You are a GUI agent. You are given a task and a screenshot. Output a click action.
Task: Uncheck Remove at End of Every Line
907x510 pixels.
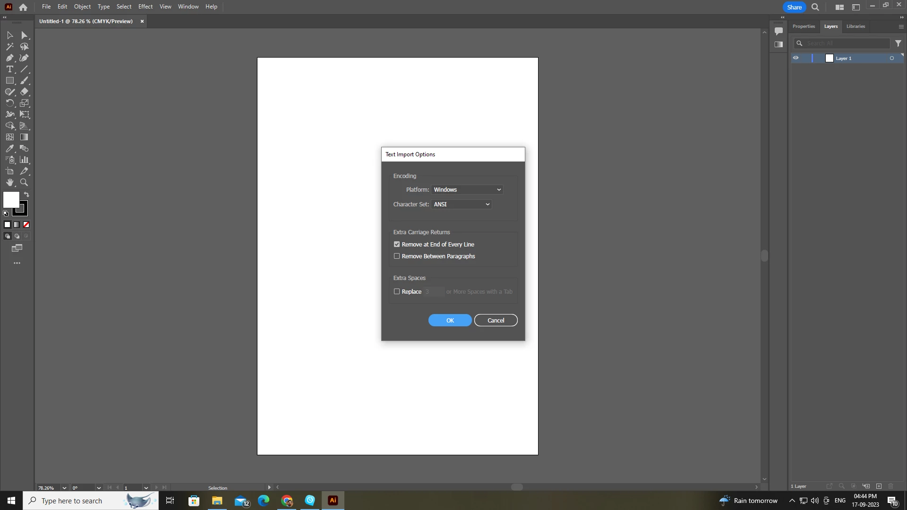(397, 244)
